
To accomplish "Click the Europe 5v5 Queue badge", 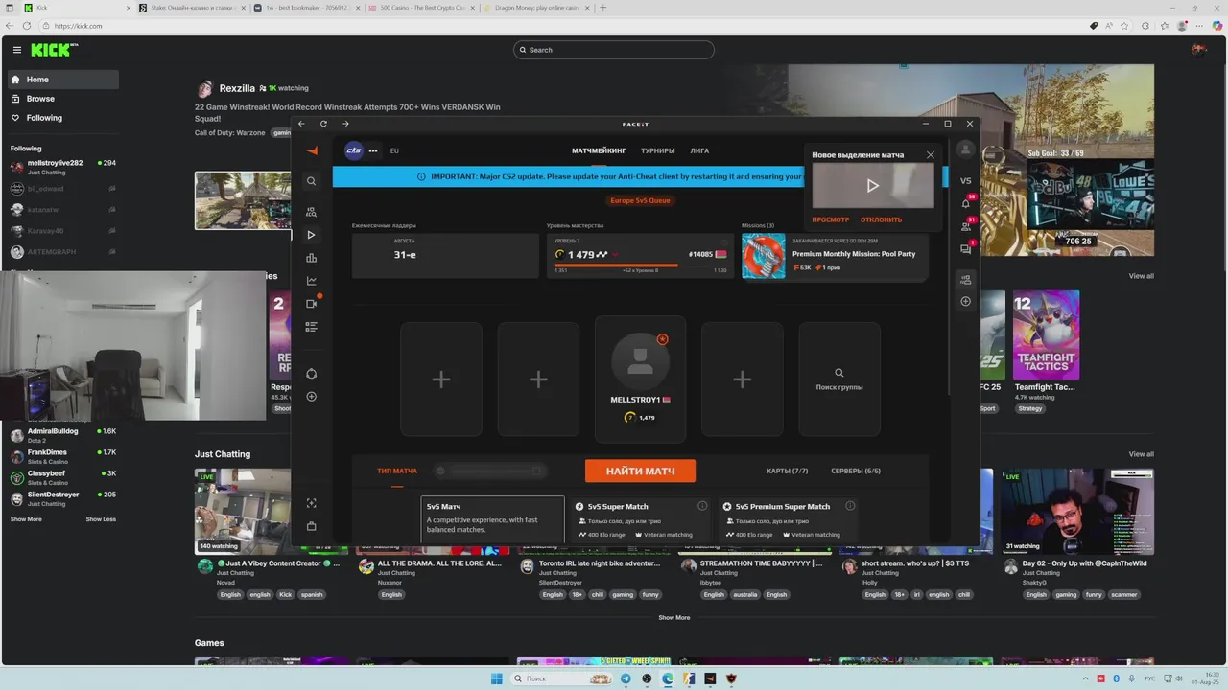I will (640, 200).
